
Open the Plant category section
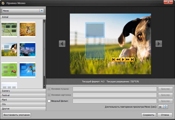tap(23, 100)
